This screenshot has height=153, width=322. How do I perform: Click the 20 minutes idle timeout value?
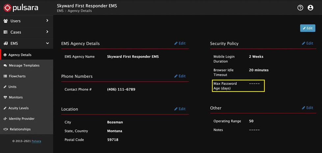259,70
